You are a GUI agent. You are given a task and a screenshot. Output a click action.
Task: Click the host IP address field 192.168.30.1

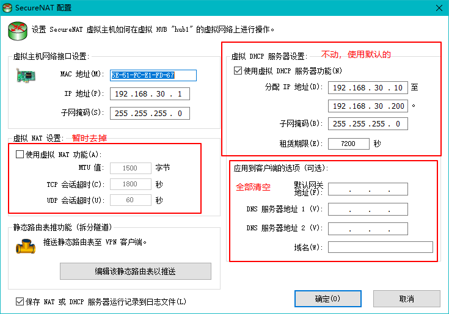pos(150,94)
